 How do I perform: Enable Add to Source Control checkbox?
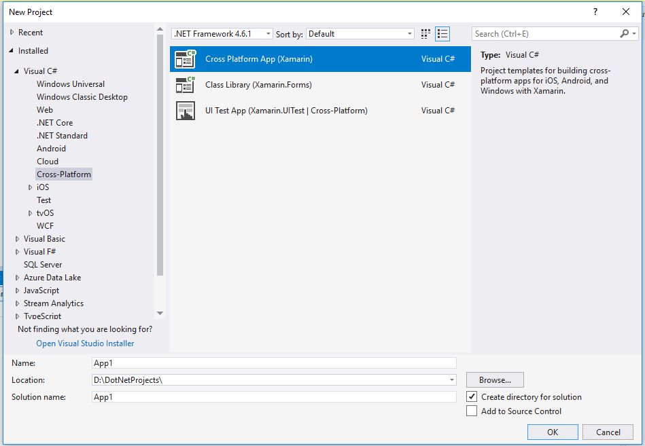(x=472, y=411)
